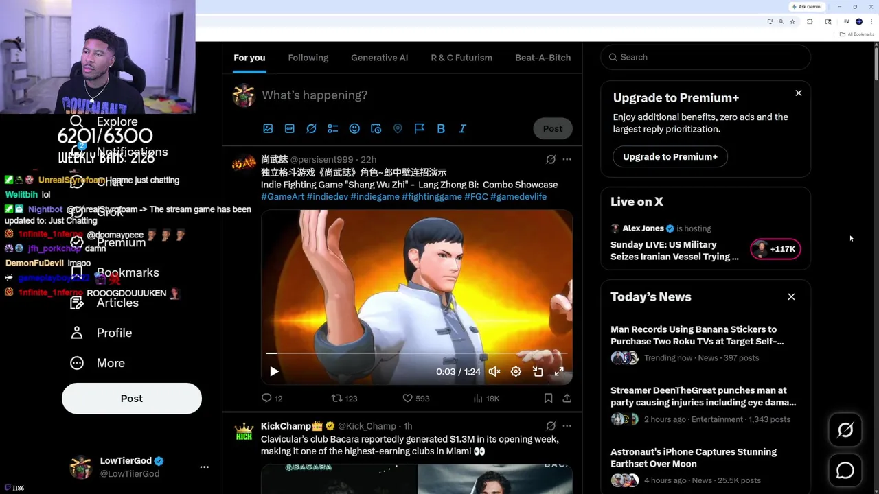Share the Shang Wu Zhi post
The width and height of the screenshot is (879, 494).
click(567, 398)
